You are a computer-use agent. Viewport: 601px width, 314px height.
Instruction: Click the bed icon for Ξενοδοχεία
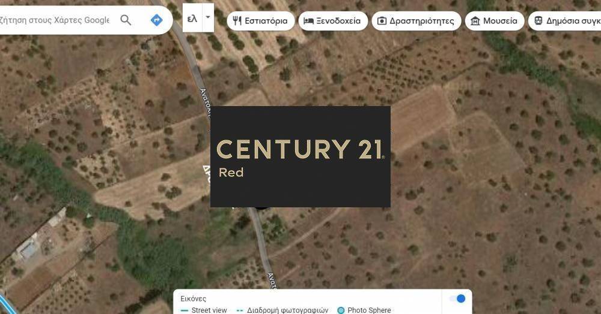(308, 20)
